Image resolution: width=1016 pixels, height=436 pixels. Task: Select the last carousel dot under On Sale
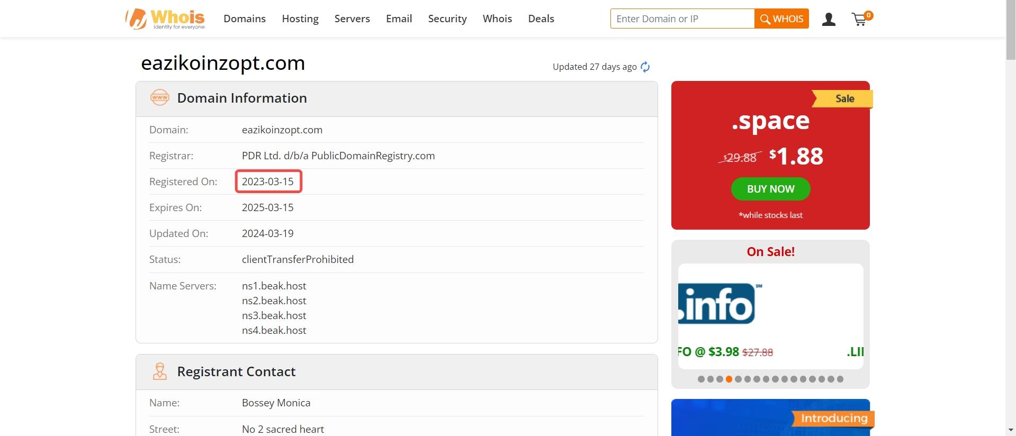pos(840,379)
